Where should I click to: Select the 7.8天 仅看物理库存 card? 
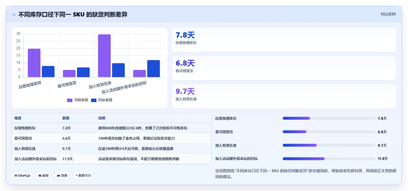[x=284, y=40]
